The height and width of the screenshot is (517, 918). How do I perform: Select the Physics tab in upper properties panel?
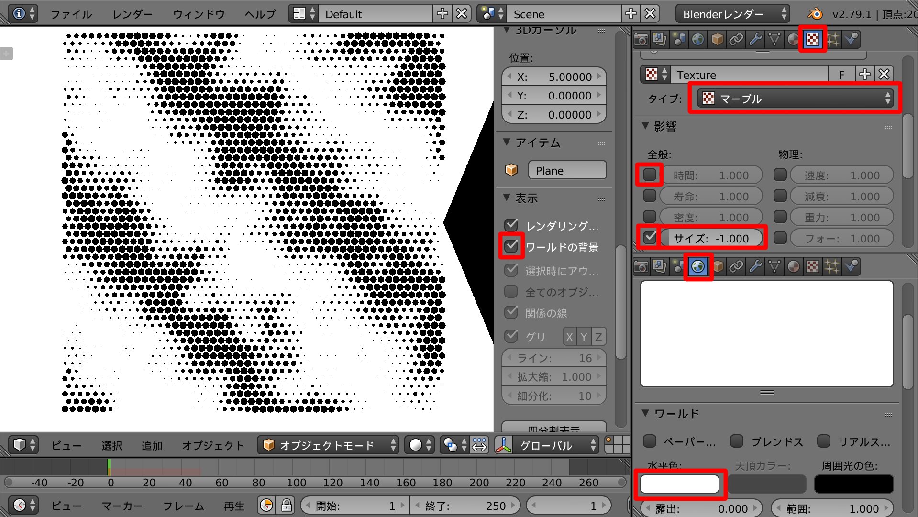point(852,39)
